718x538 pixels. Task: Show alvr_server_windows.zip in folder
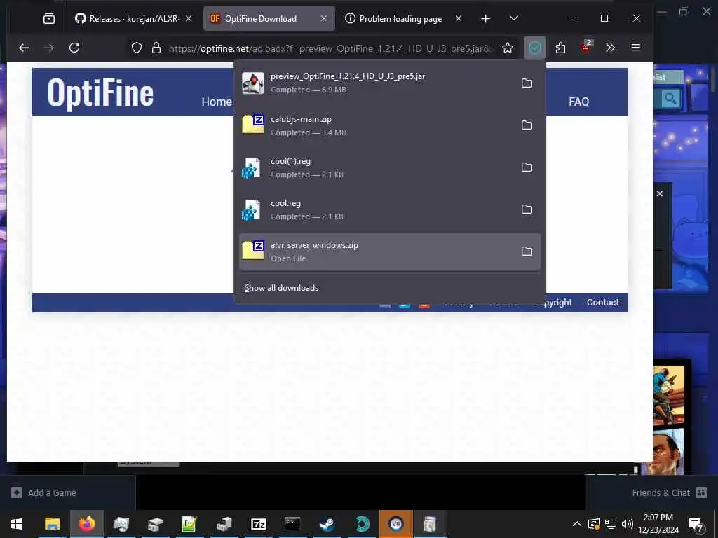(527, 251)
